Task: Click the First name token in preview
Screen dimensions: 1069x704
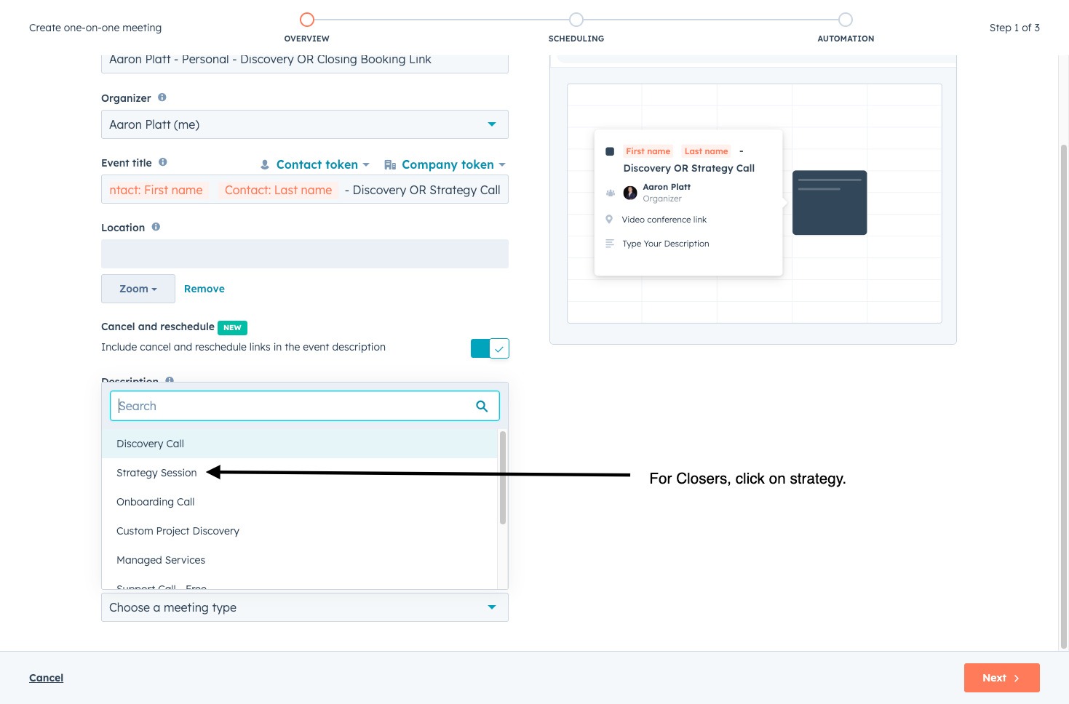Action: click(648, 151)
